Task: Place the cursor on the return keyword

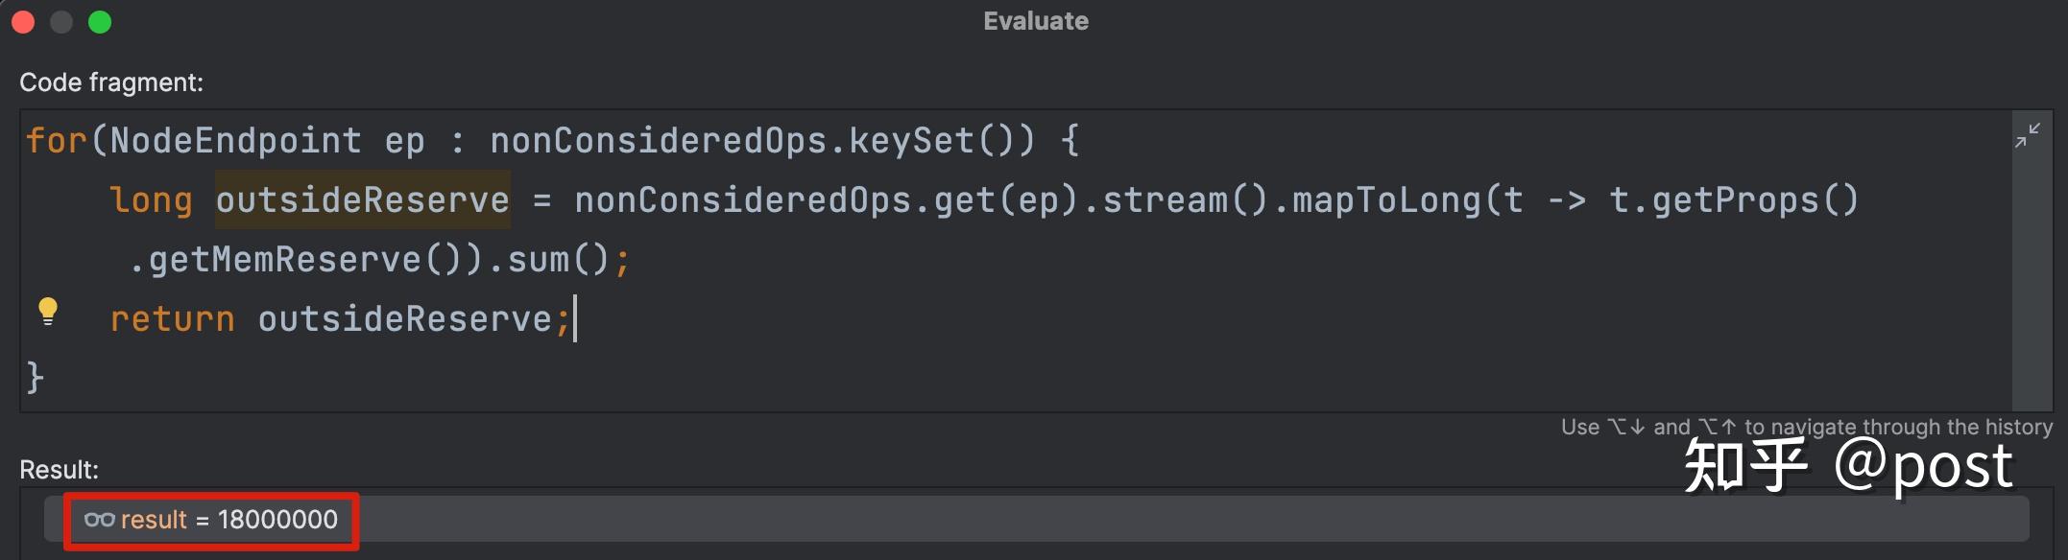Action: 173,318
